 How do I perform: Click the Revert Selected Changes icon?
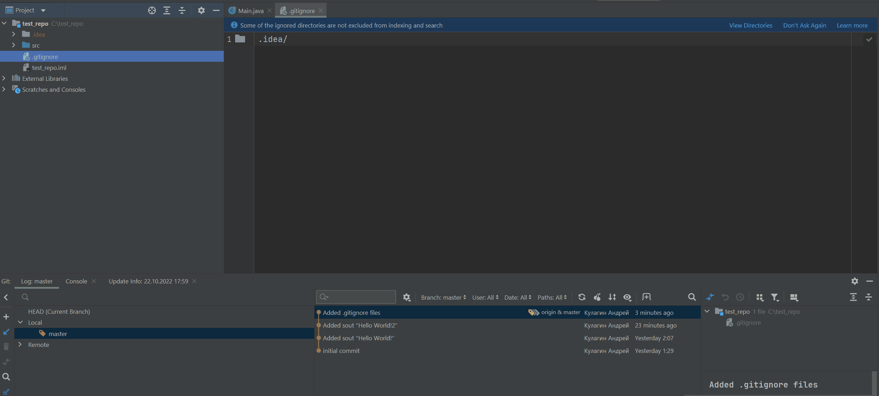725,297
